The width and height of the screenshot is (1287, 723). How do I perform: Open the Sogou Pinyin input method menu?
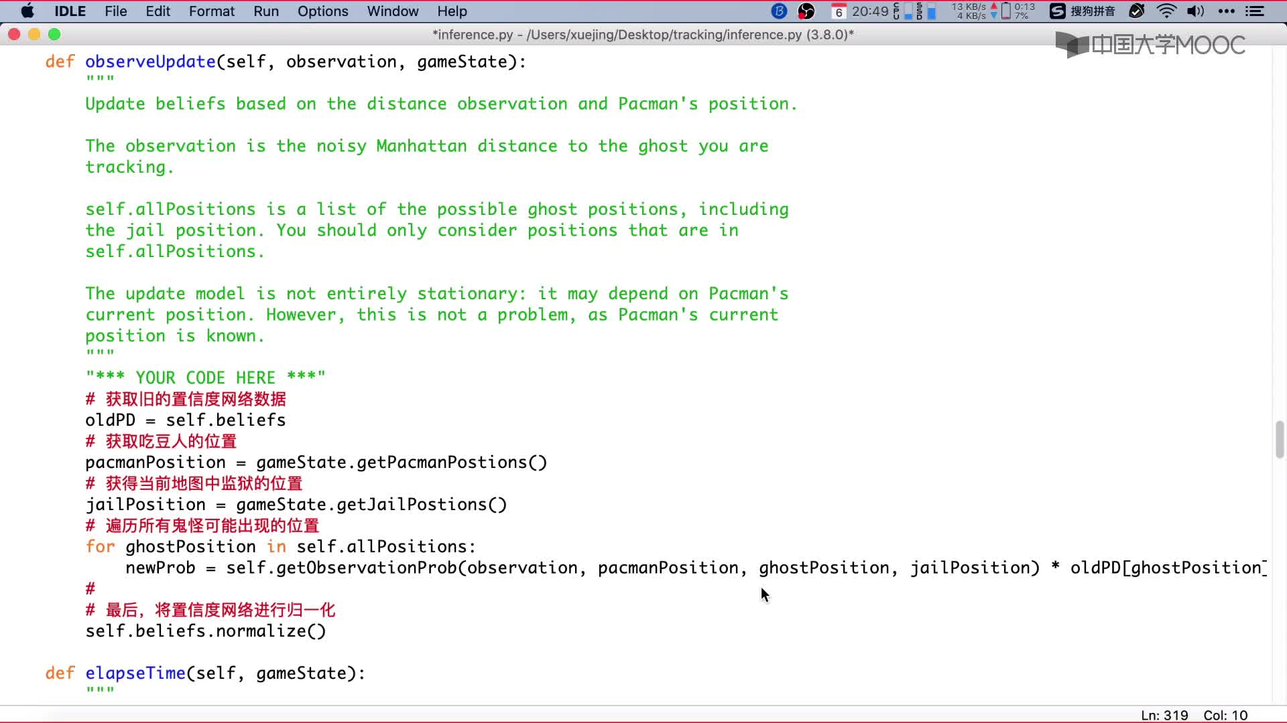coord(1083,11)
